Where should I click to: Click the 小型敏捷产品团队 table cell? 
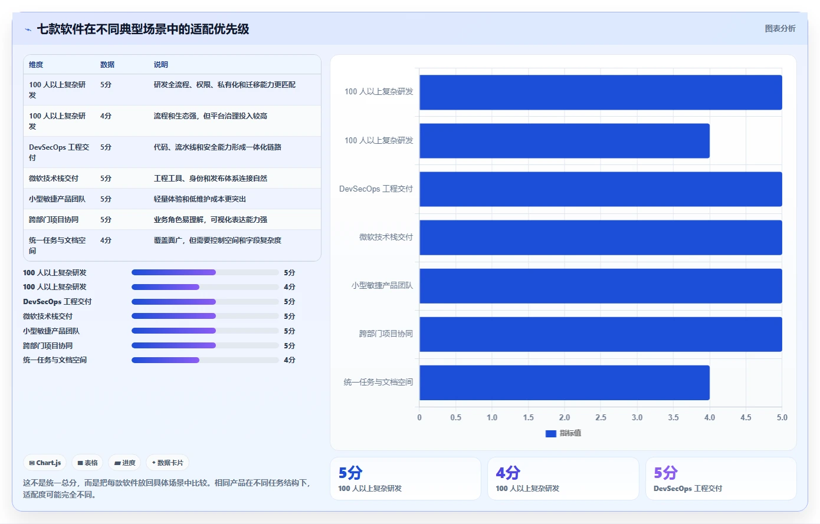[57, 199]
